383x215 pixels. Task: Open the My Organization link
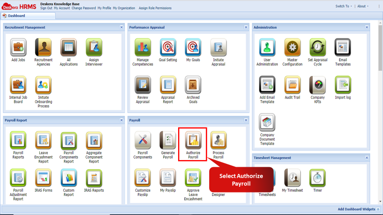tap(124, 8)
